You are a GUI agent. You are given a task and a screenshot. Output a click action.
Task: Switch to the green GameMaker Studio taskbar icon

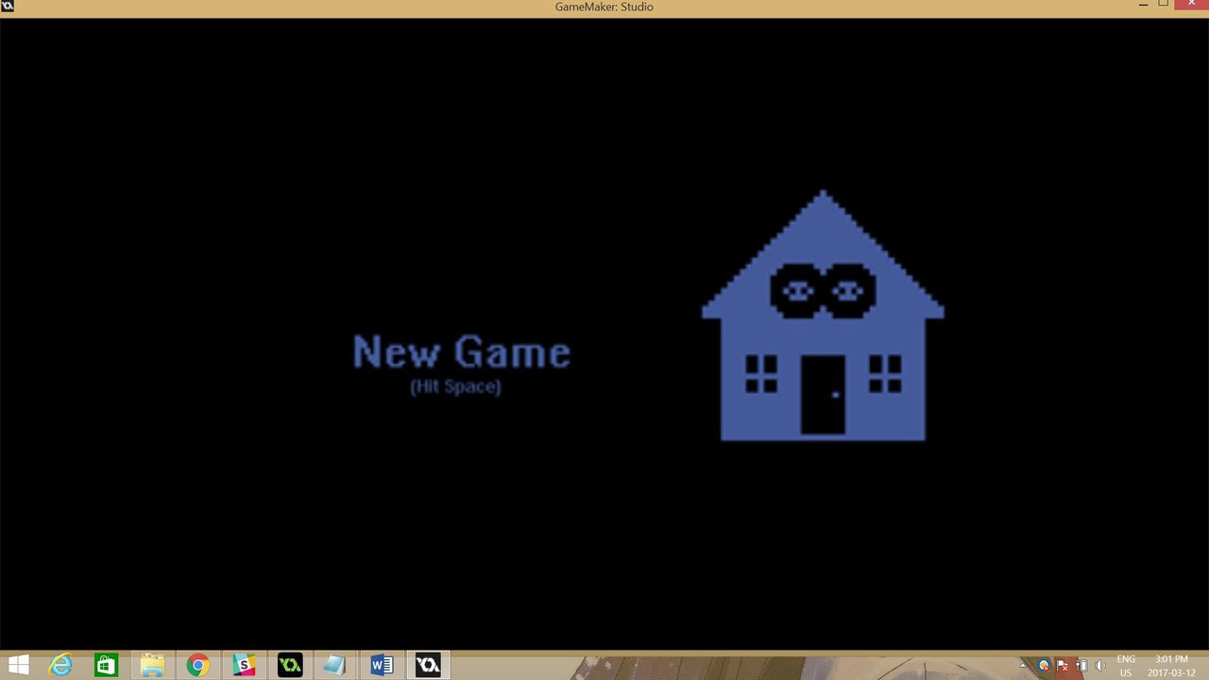pos(290,666)
